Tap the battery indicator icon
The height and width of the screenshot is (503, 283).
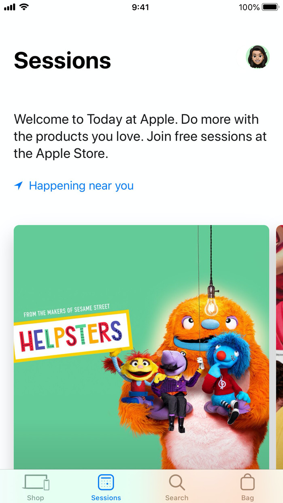270,7
